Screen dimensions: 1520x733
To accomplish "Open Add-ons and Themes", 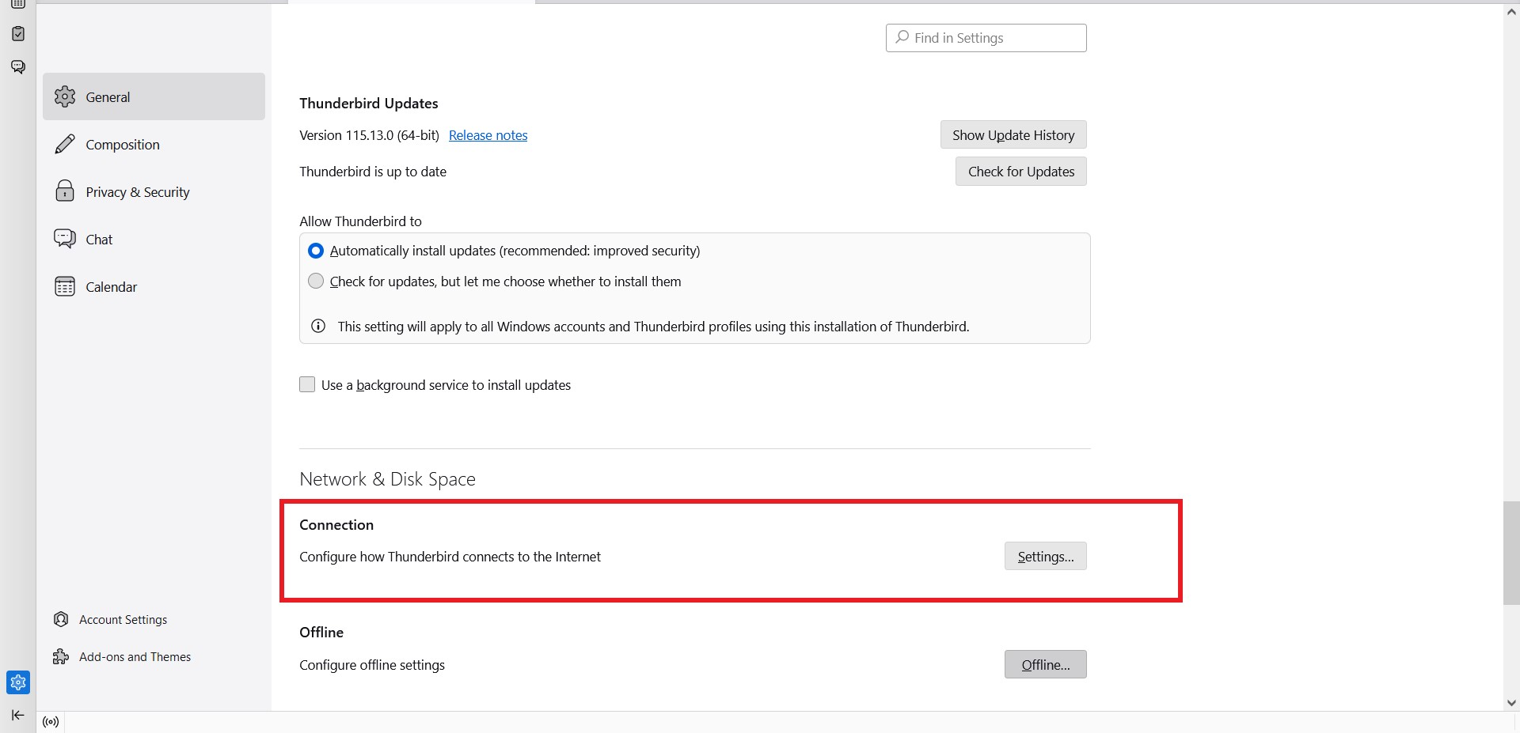I will pos(135,657).
